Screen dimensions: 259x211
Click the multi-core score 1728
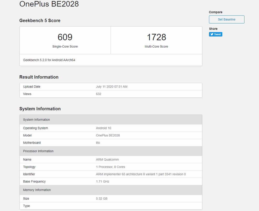click(156, 37)
